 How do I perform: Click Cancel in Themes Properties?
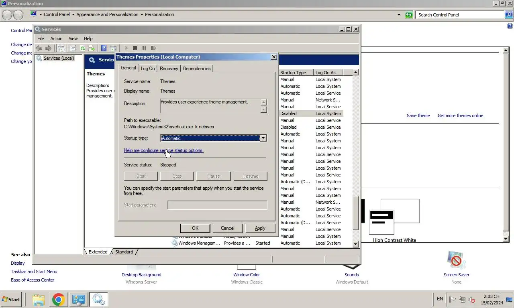point(228,228)
